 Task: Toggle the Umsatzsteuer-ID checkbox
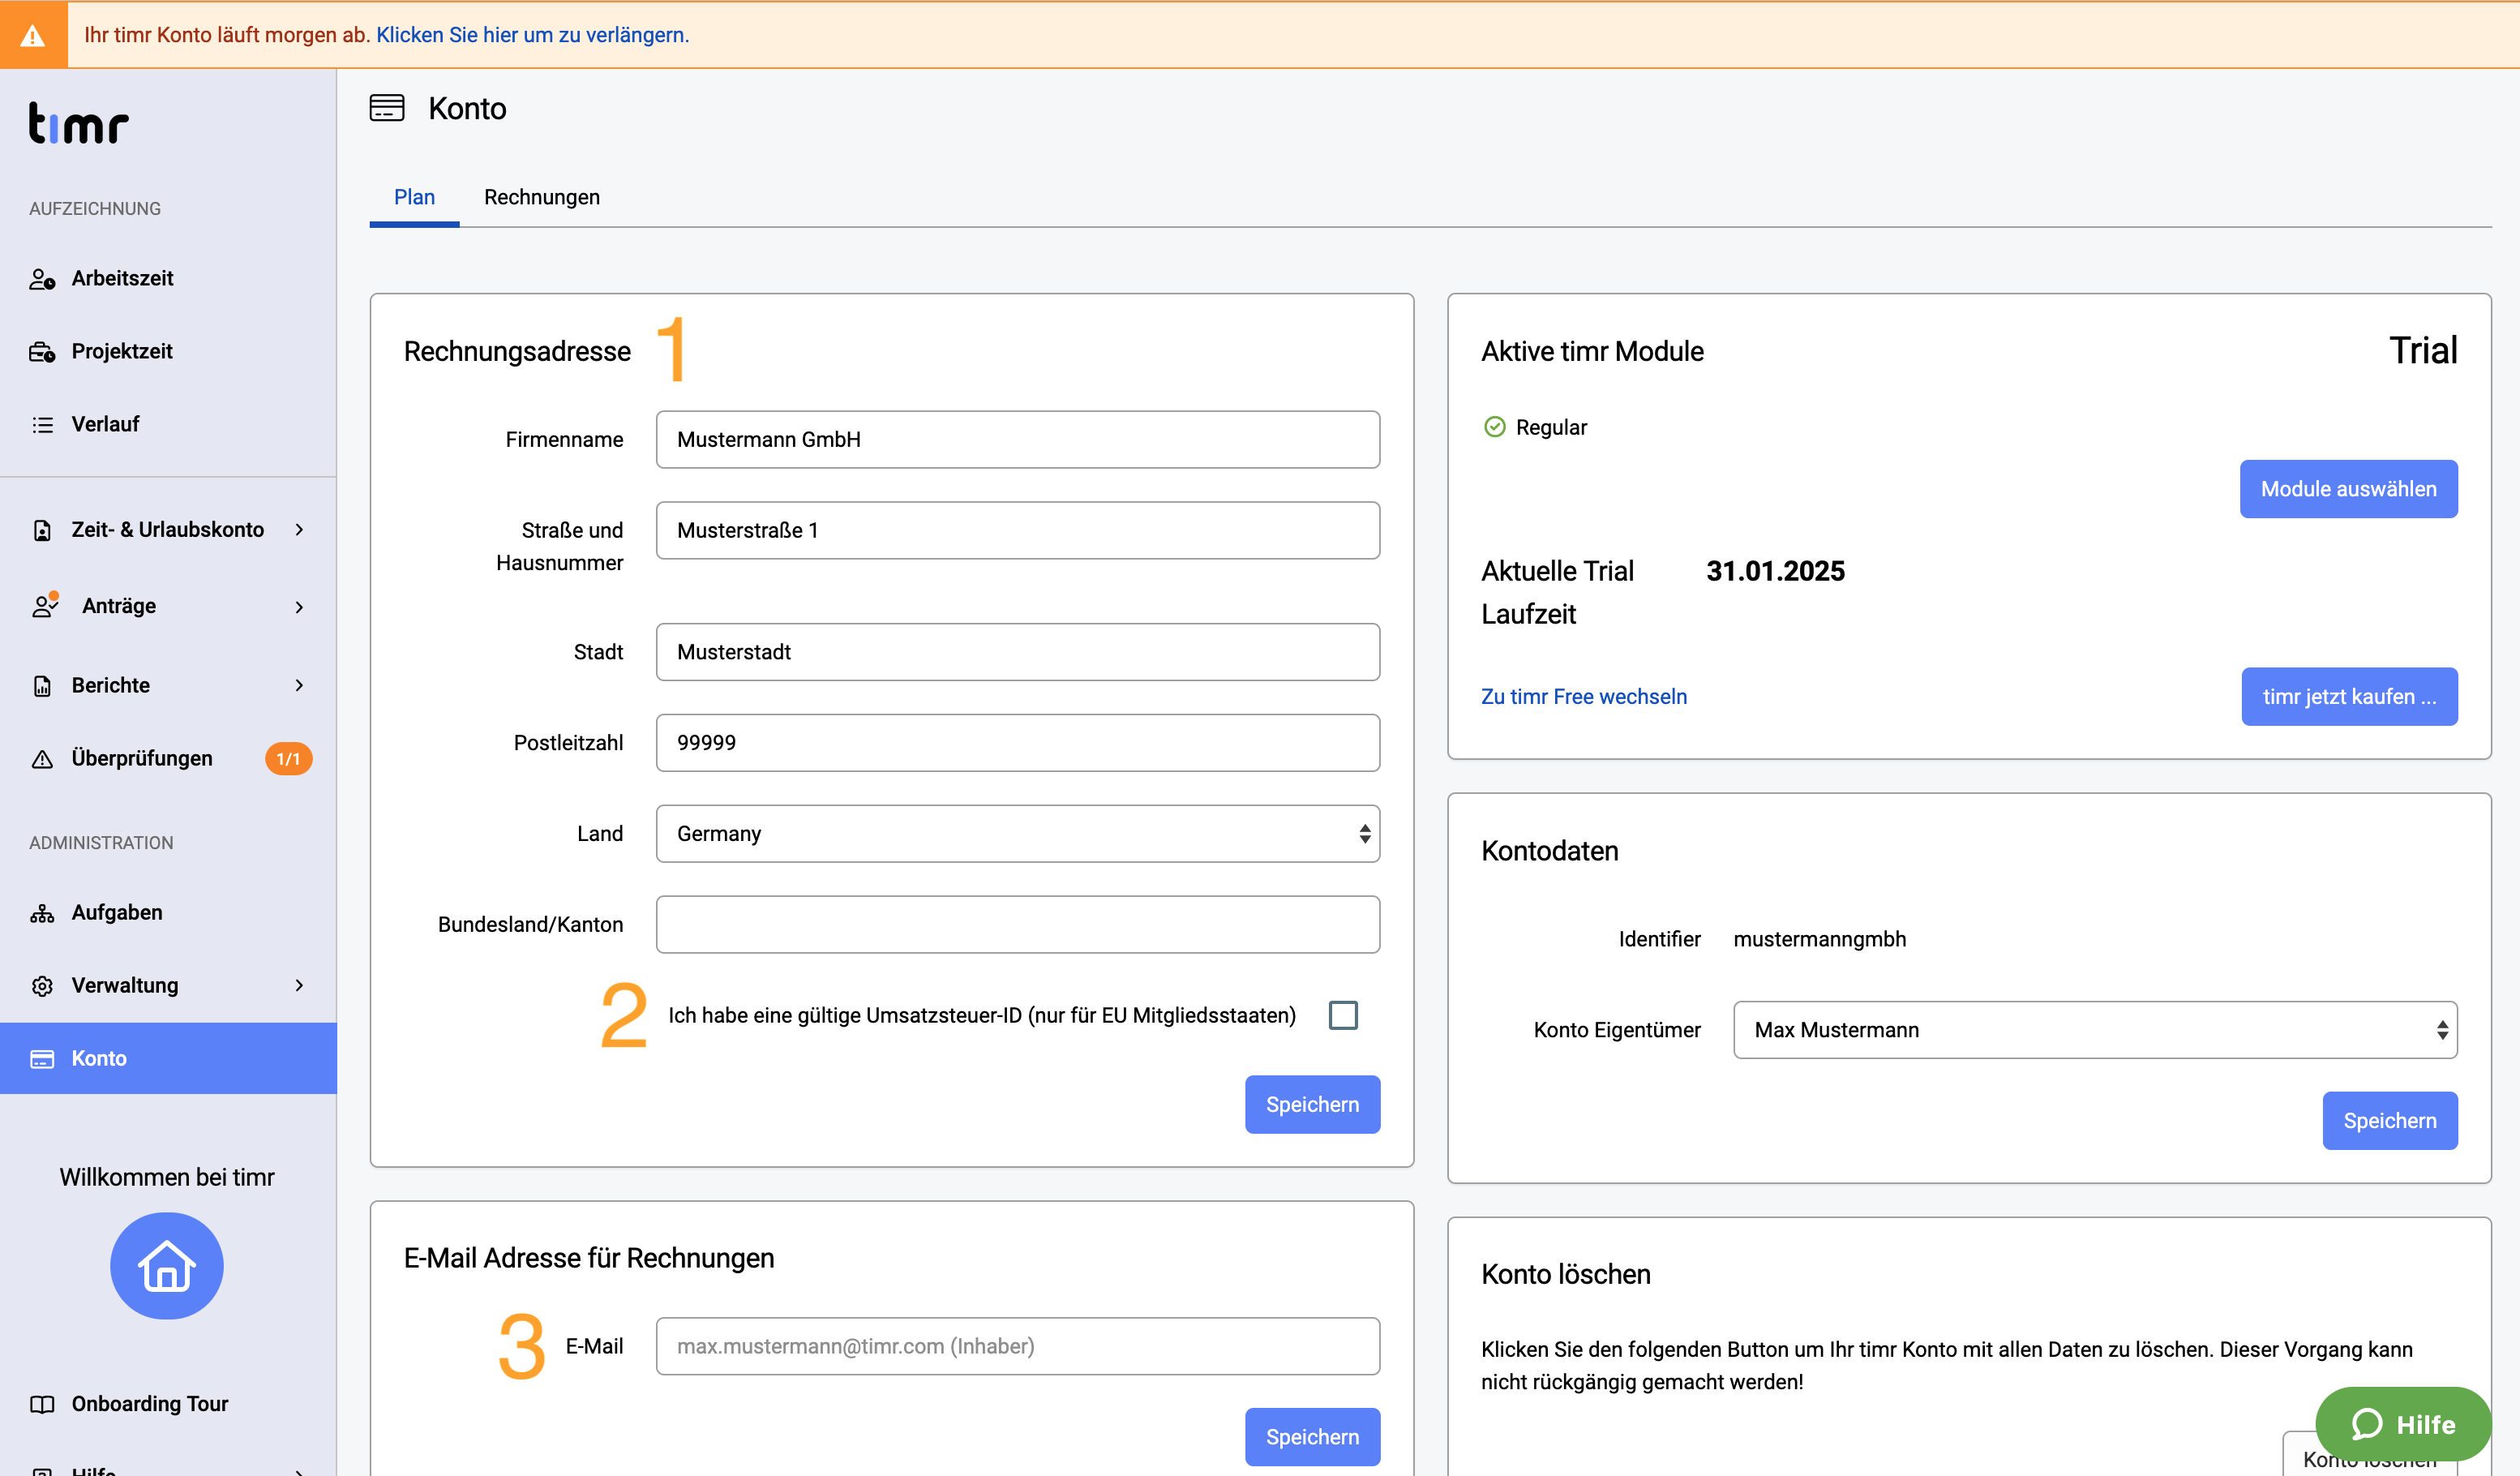pos(1343,1015)
